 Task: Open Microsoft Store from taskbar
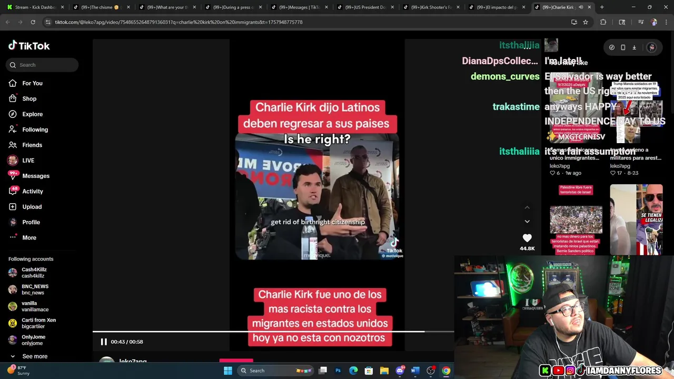pyautogui.click(x=369, y=371)
